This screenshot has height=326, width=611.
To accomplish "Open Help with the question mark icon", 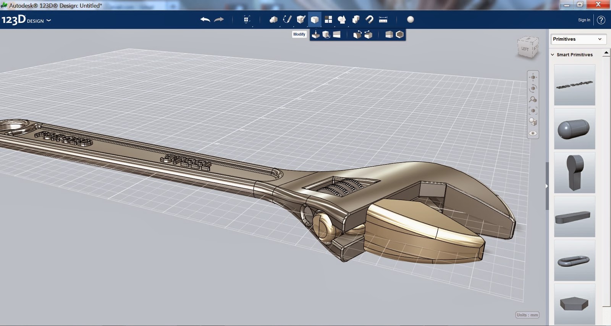I will pyautogui.click(x=601, y=20).
